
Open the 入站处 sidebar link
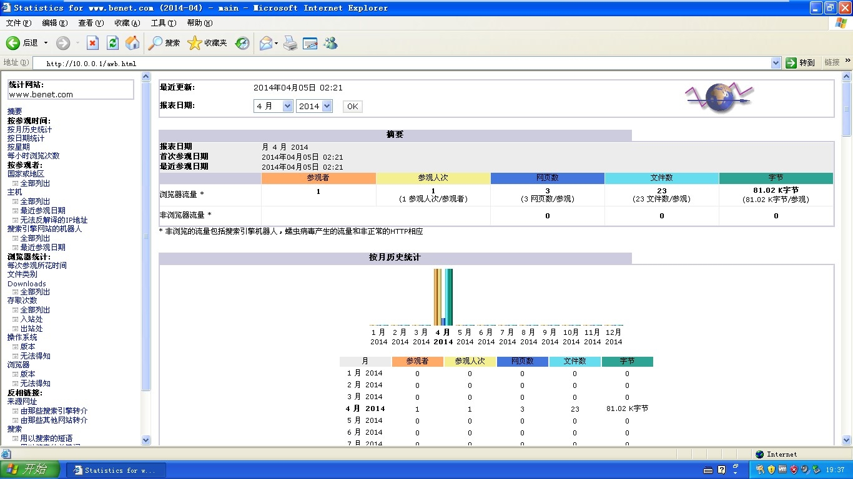(31, 319)
